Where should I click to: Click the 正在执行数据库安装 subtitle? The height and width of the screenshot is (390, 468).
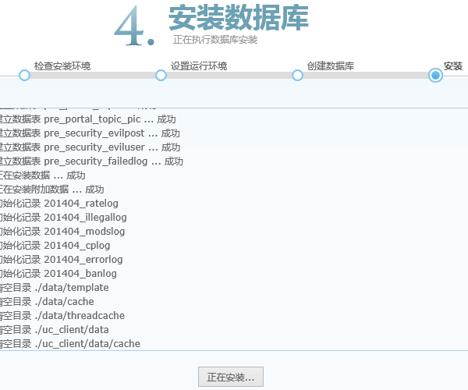tap(215, 39)
